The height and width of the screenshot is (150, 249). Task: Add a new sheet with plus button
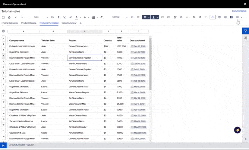pyautogui.click(x=81, y=23)
